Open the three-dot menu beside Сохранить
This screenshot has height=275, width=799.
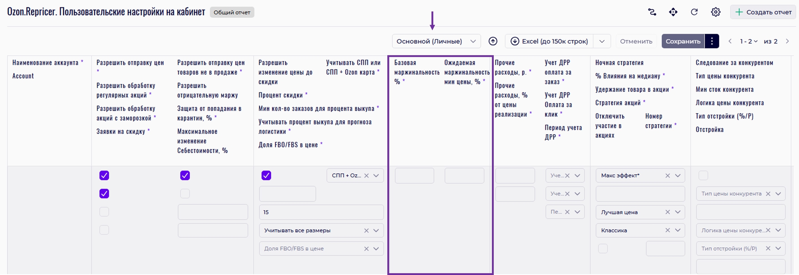[x=712, y=41]
